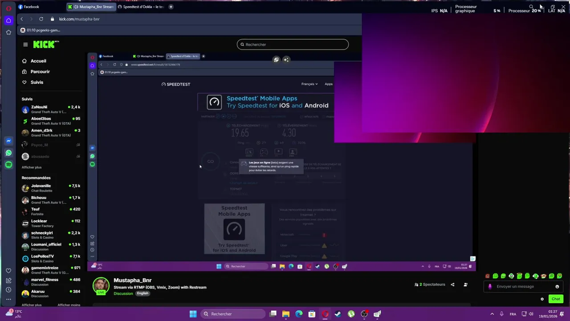
Task: Click the Kick Rechercher search field
Action: 293,45
